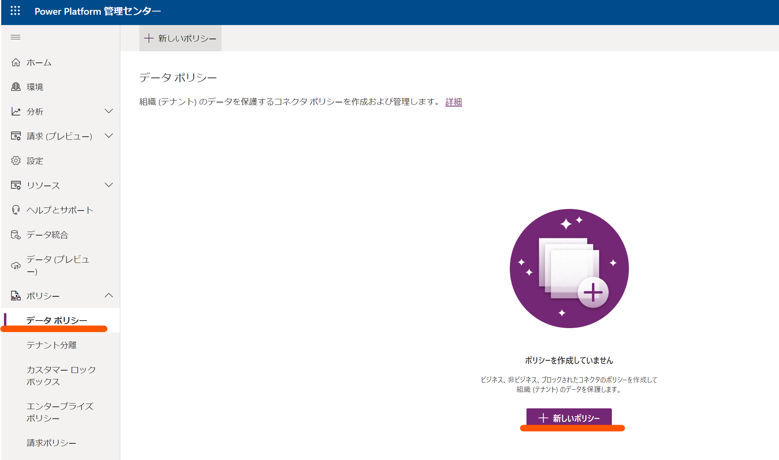Click the ヘルプとサポート headset icon
Image resolution: width=779 pixels, height=460 pixels.
(x=16, y=210)
